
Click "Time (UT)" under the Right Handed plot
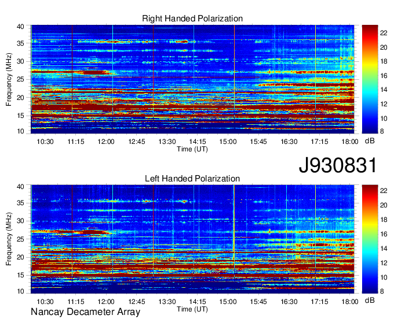(192, 149)
